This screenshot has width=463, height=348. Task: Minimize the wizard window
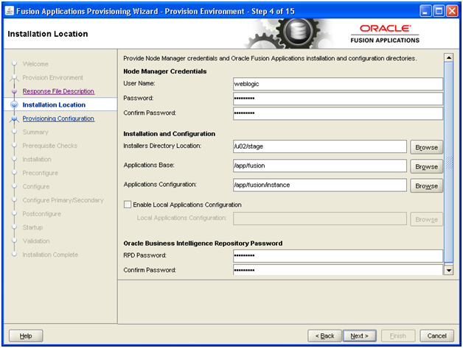tap(425, 11)
